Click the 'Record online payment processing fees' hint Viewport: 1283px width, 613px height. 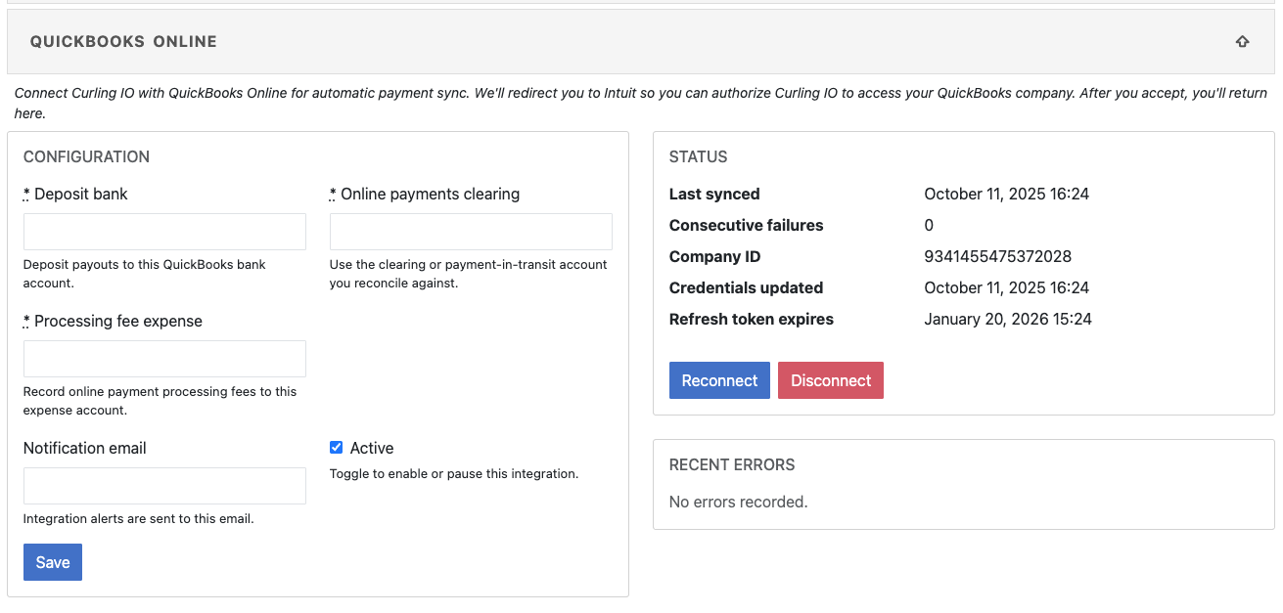point(160,401)
